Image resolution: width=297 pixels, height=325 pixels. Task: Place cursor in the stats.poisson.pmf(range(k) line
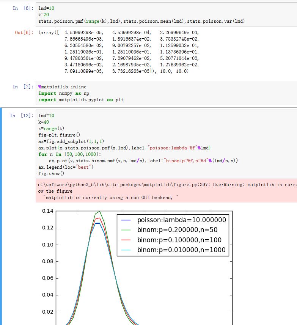tap(141, 21)
